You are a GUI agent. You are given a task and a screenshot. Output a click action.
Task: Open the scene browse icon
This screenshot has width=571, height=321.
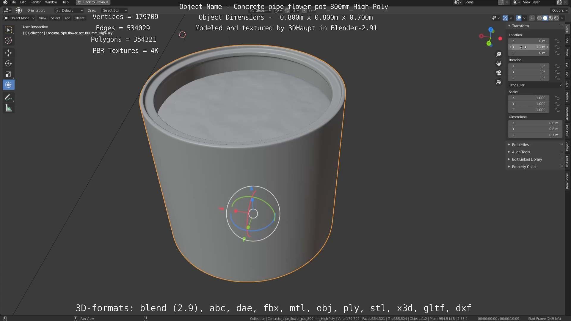pyautogui.click(x=458, y=2)
